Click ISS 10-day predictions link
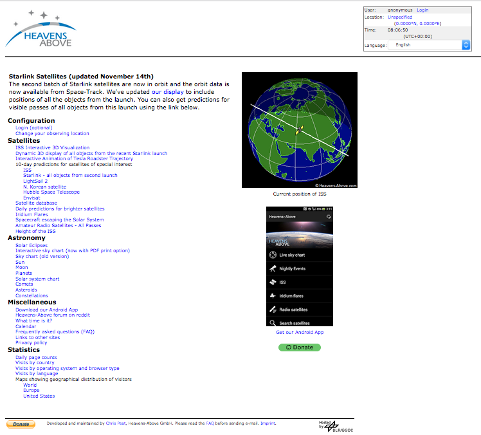 (27, 170)
